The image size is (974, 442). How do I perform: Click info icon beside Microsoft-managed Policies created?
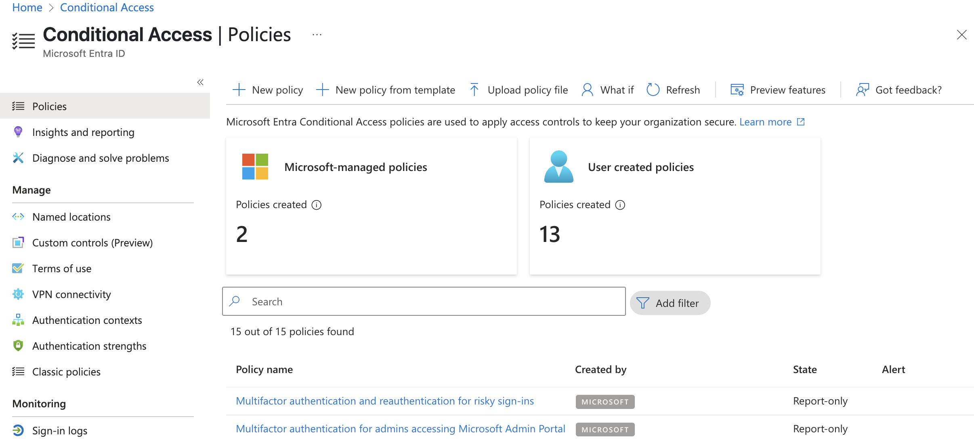pos(317,205)
